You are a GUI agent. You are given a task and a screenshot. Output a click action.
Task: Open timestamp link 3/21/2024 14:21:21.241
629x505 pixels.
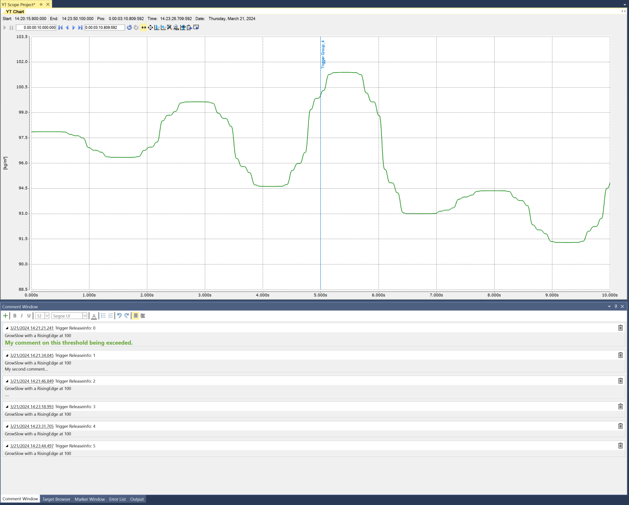pos(32,328)
